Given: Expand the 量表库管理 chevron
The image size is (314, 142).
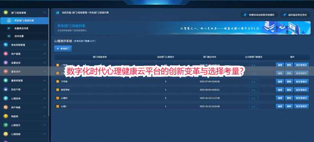Looking at the screenshot, I should click(45, 80).
